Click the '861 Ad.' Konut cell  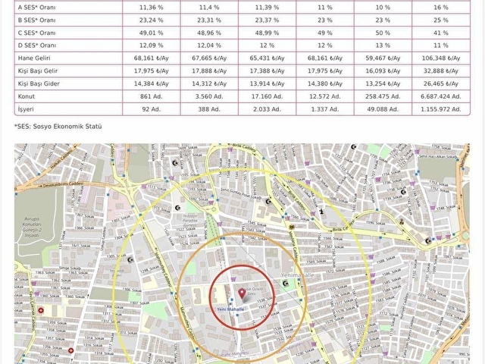coord(152,96)
